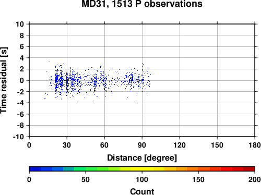Click the x-axis tick label '30'
This screenshot has width=261, height=195.
(x=67, y=145)
